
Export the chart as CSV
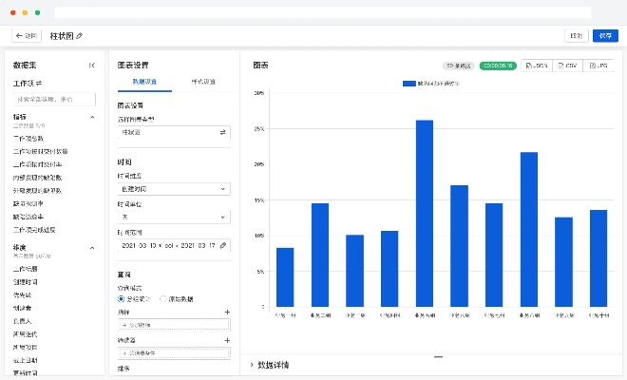pyautogui.click(x=567, y=66)
